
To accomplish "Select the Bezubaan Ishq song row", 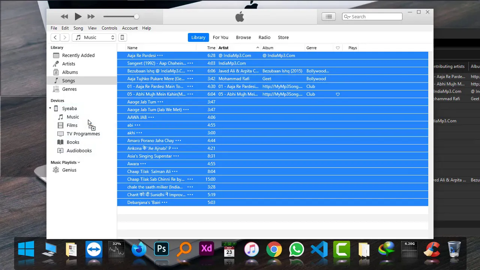I will (273, 71).
